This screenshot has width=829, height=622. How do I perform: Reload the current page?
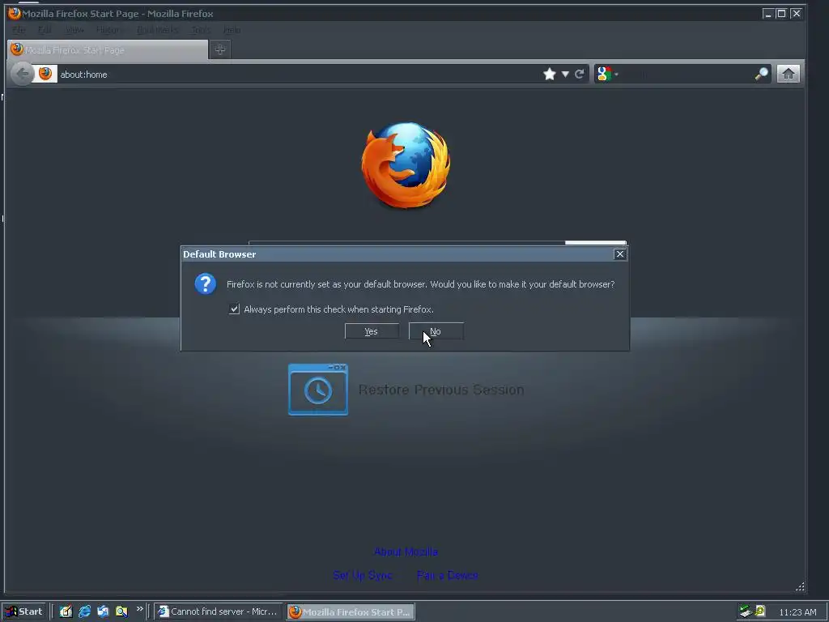(580, 74)
